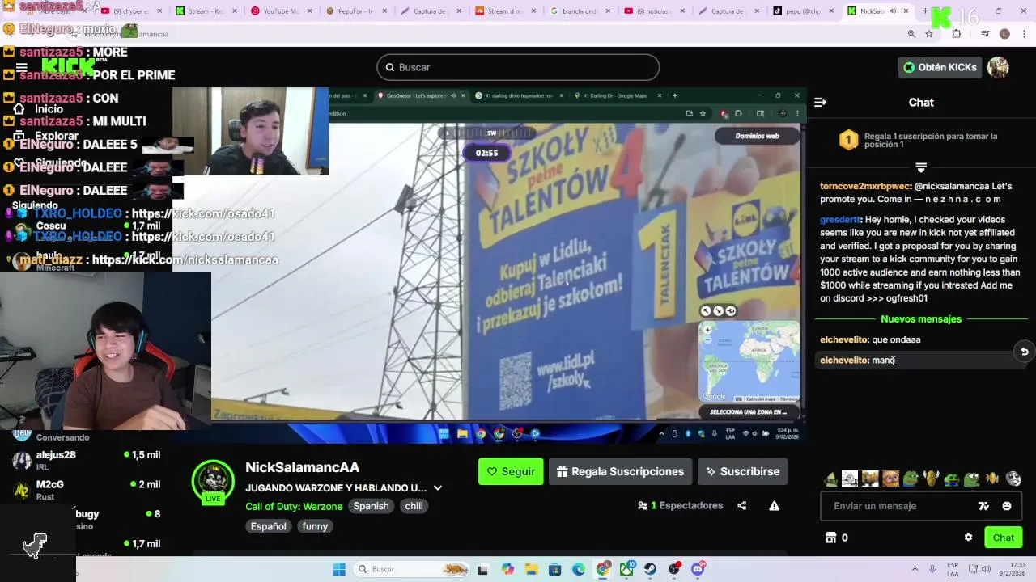The image size is (1036, 582).
Task: Open Windows Start menu
Action: pos(339,569)
